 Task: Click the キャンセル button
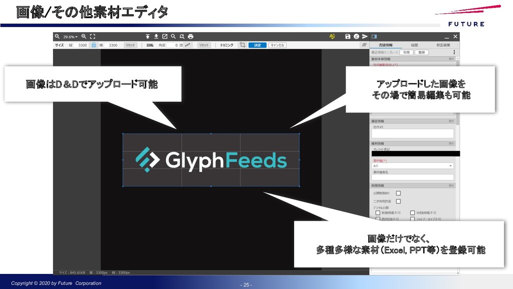tap(278, 45)
